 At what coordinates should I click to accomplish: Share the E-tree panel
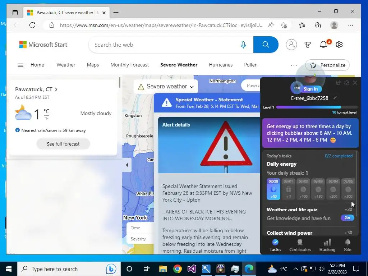click(x=338, y=83)
